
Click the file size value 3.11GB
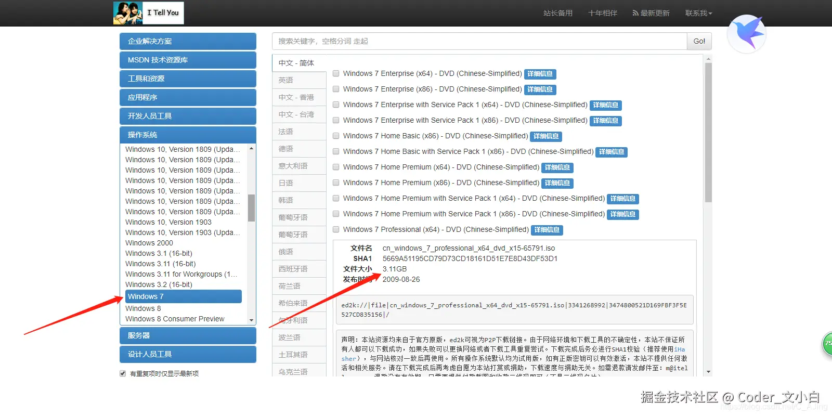(395, 269)
